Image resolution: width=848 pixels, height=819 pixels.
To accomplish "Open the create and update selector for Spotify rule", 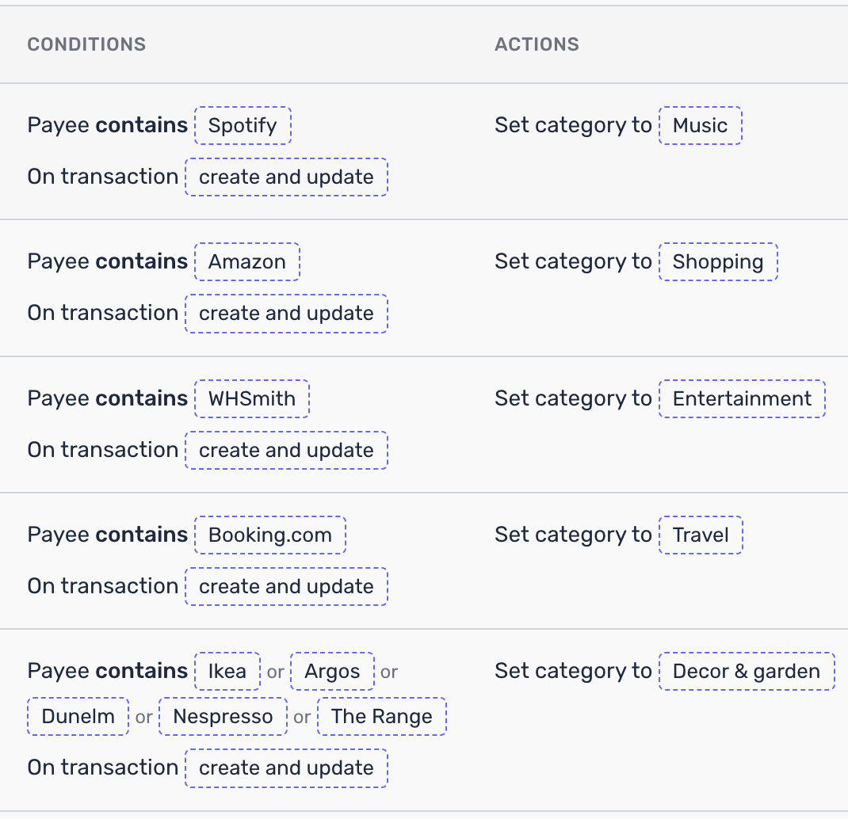I will [x=286, y=177].
